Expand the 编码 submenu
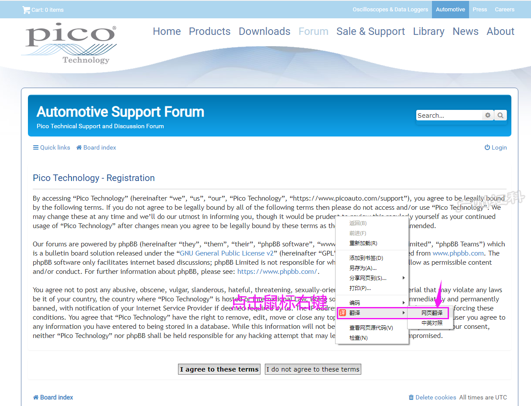531x406 pixels. (372, 303)
